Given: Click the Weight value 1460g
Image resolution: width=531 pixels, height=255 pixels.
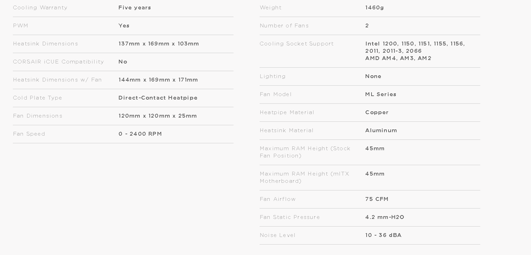Looking at the screenshot, I should 374,8.
